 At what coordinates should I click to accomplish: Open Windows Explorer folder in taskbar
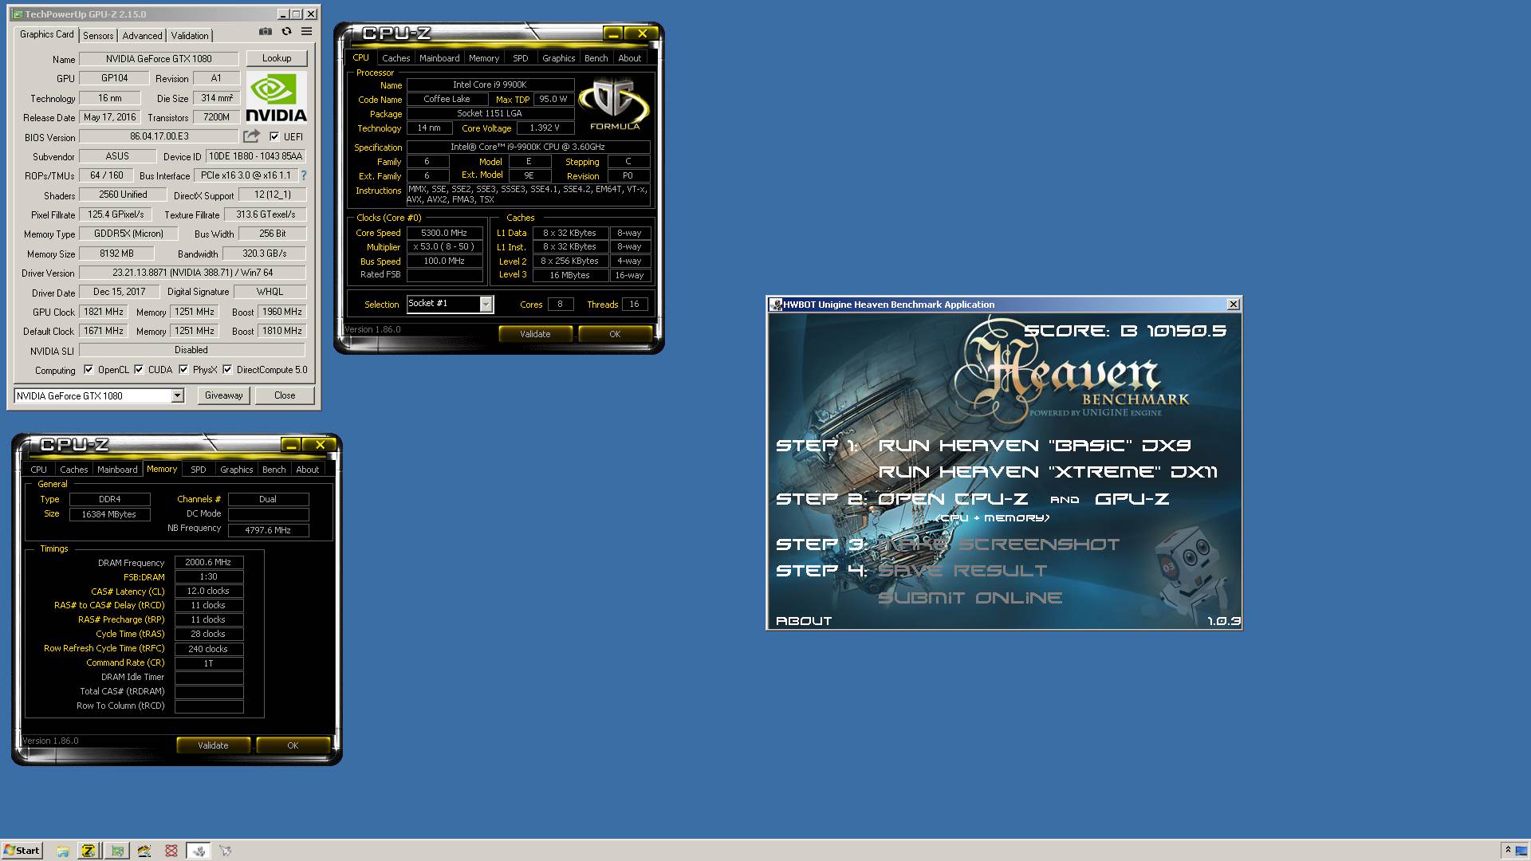point(63,851)
